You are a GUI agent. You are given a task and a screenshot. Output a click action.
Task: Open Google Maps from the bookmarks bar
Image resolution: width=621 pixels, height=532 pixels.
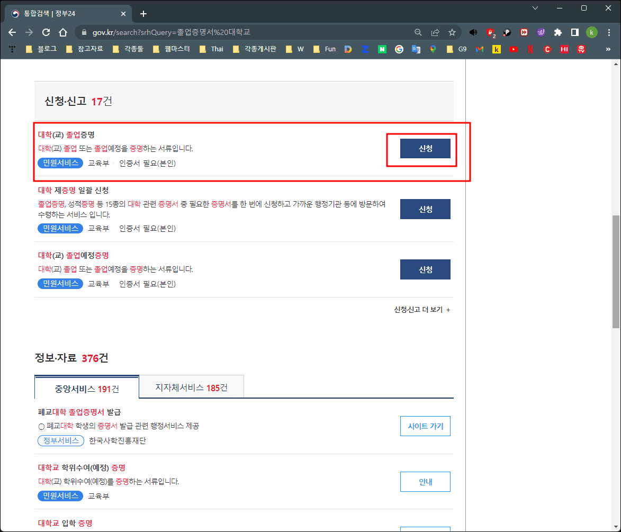coord(433,49)
